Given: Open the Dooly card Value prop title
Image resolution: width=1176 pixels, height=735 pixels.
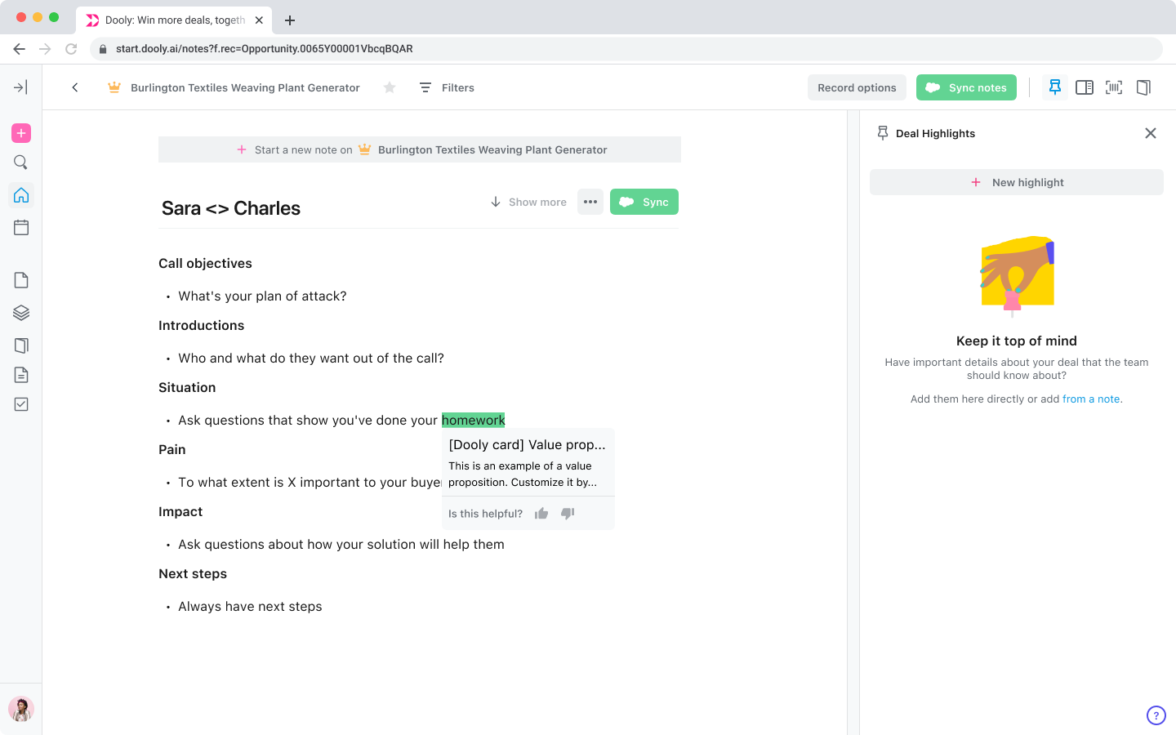Looking at the screenshot, I should tap(528, 445).
